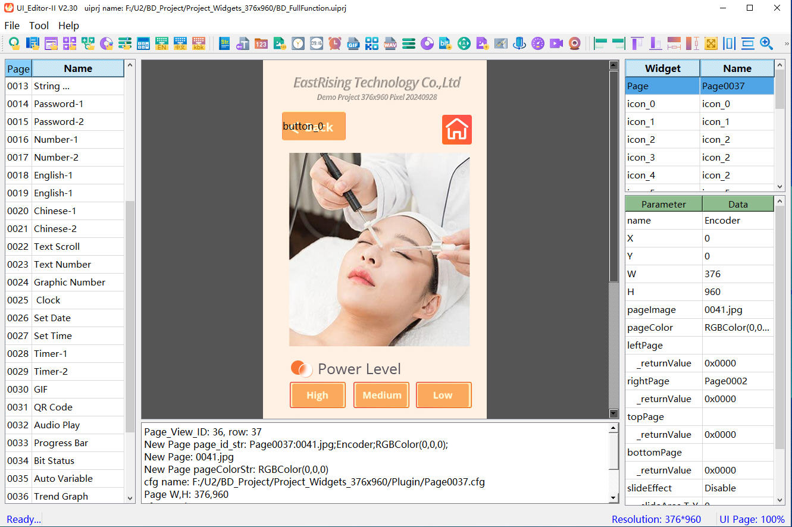Click the EN English keyboard widget icon
The height and width of the screenshot is (527, 792).
coord(162,43)
